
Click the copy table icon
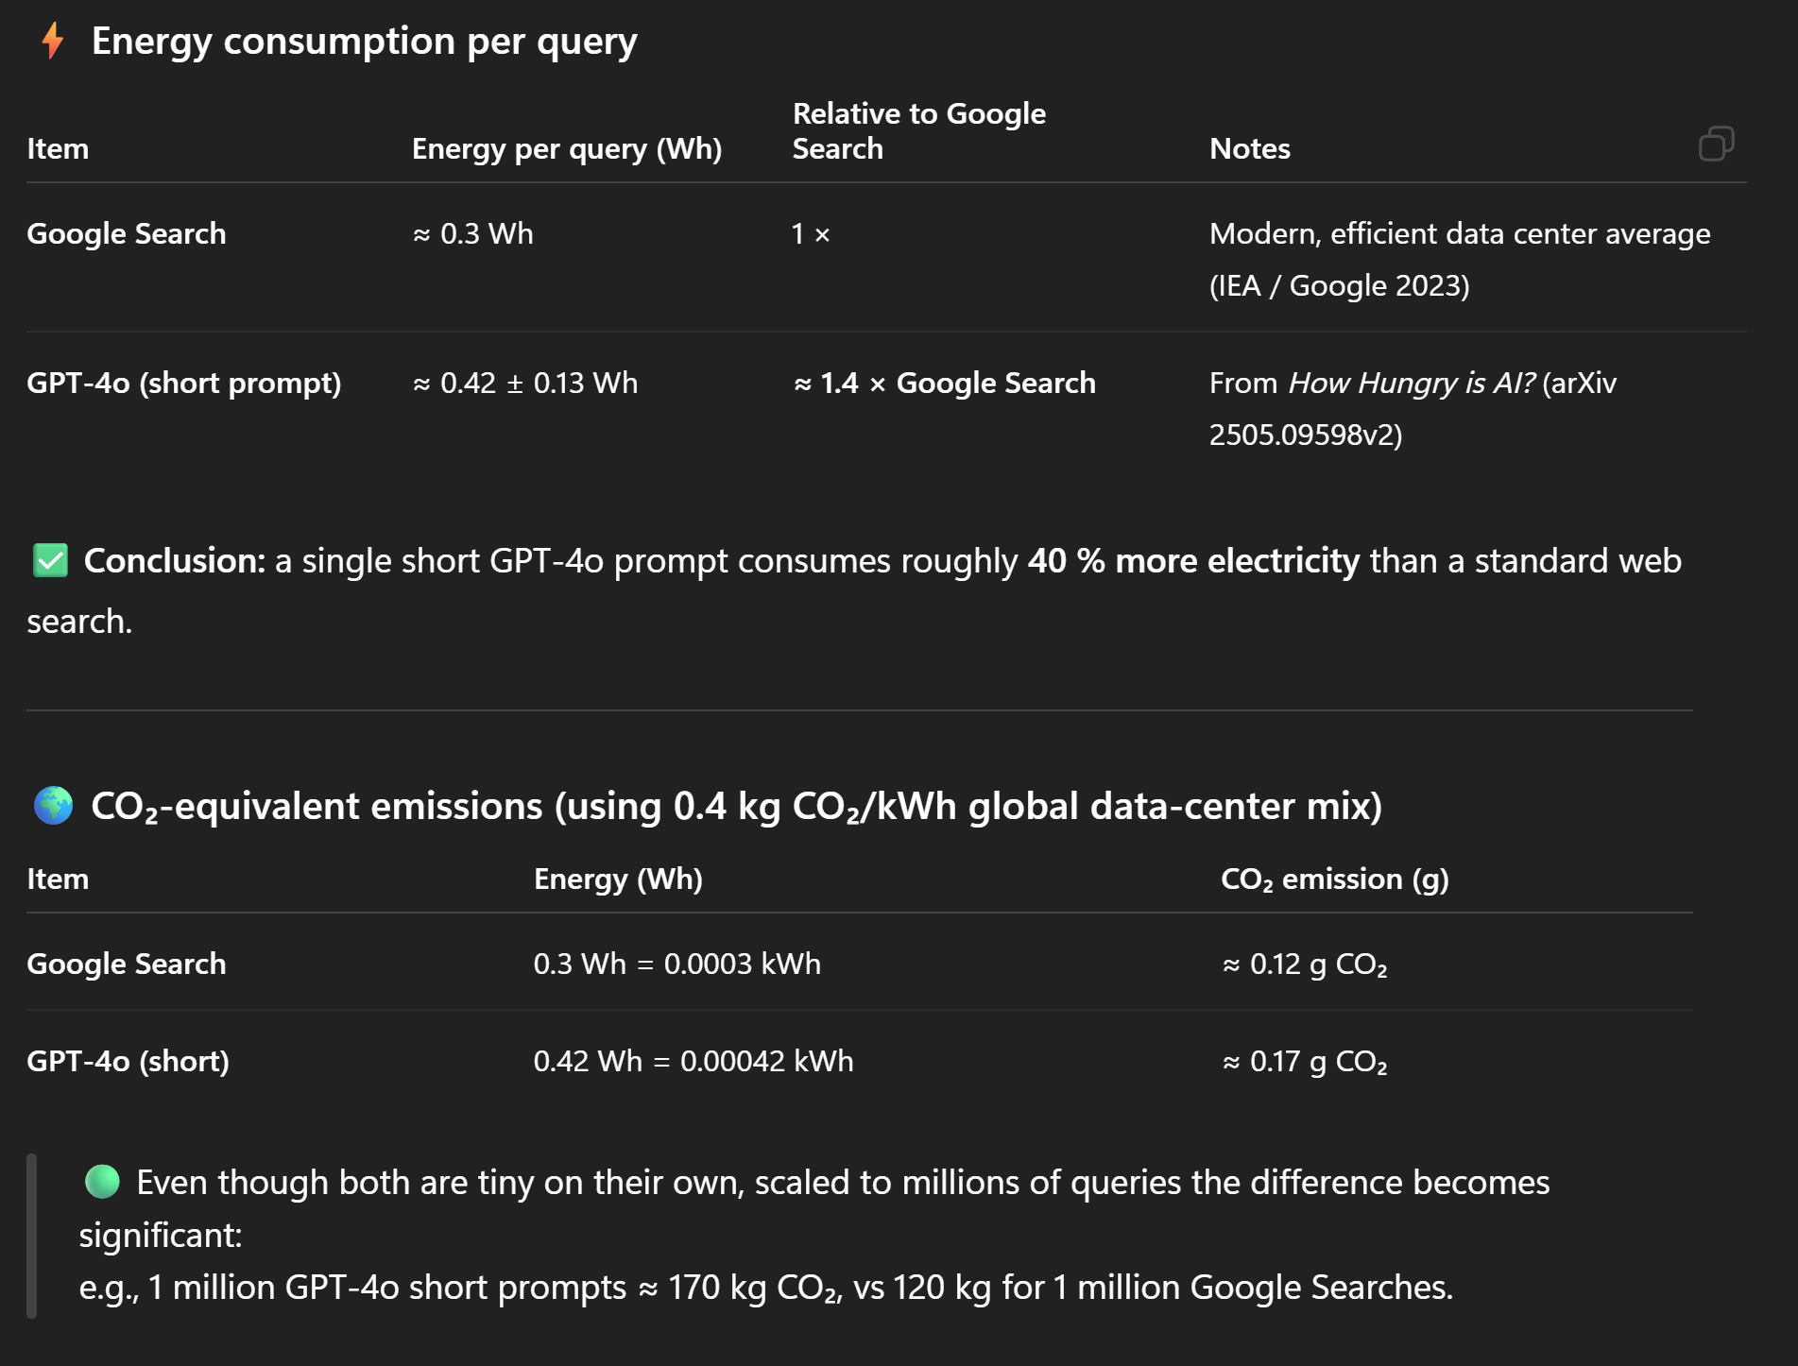[x=1716, y=144]
